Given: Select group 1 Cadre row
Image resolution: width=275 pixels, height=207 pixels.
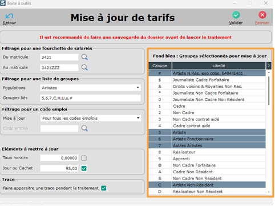Looking at the screenshot, I should 207,106.
